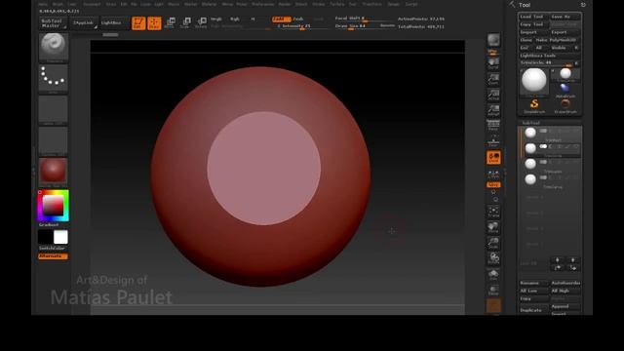This screenshot has width=624, height=351.
Task: Toggle the orange XYZ rotation button
Action: pyautogui.click(x=493, y=184)
